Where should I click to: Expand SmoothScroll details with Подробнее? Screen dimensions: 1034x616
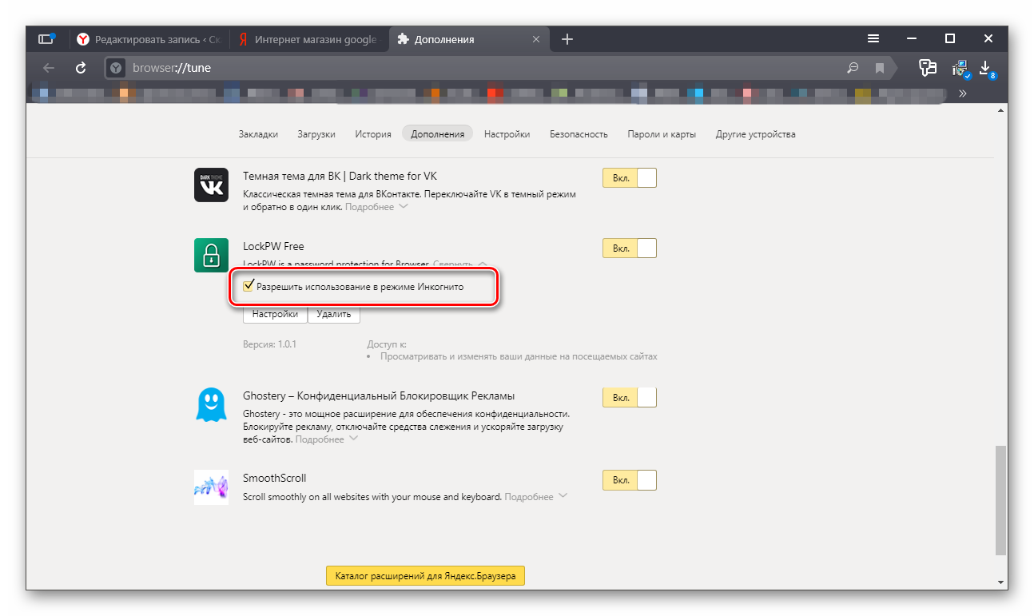(x=535, y=497)
